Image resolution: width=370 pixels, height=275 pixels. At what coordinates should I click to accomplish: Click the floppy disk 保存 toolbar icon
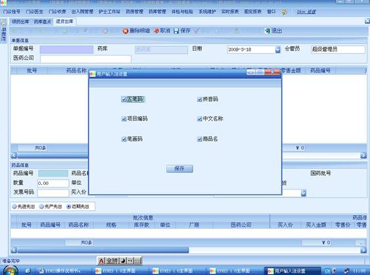(x=176, y=31)
